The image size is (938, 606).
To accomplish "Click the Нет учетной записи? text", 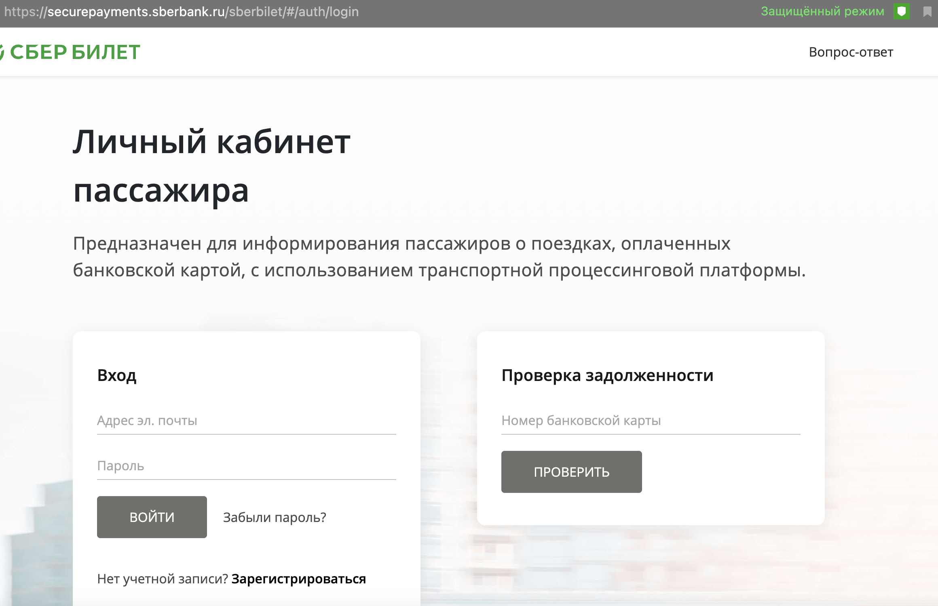I will [x=163, y=579].
